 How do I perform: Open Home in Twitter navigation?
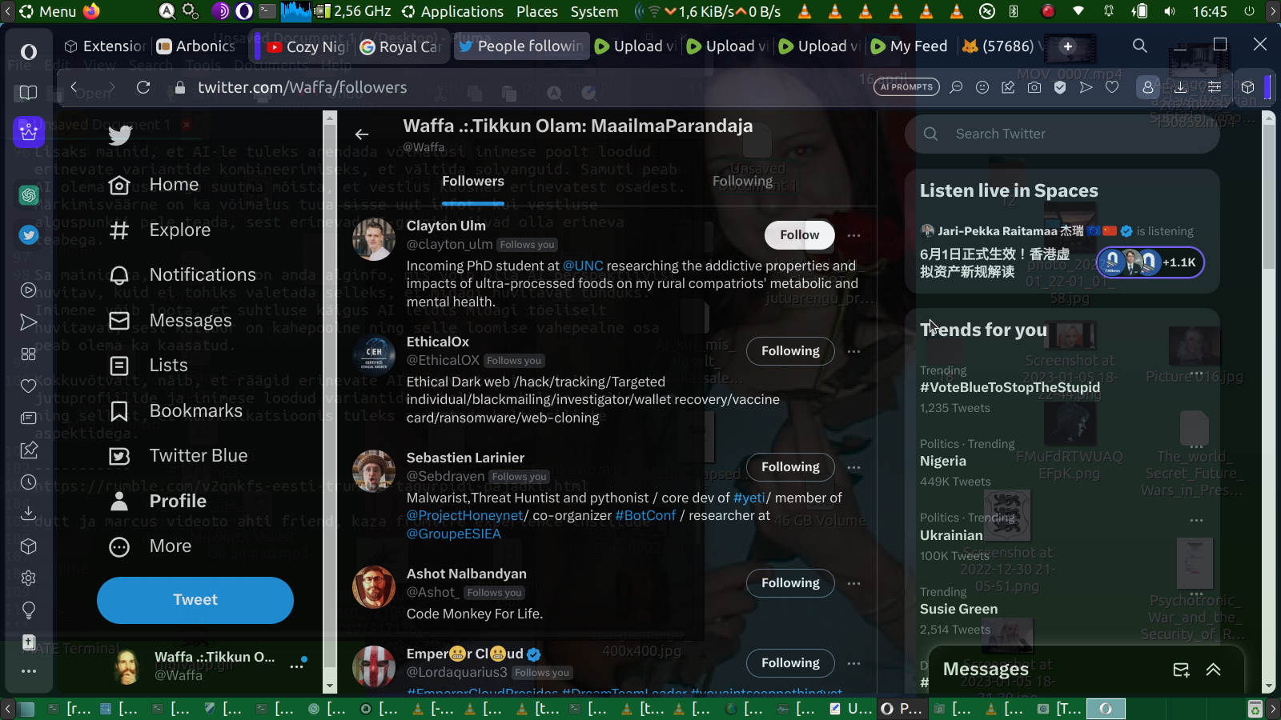(x=154, y=185)
